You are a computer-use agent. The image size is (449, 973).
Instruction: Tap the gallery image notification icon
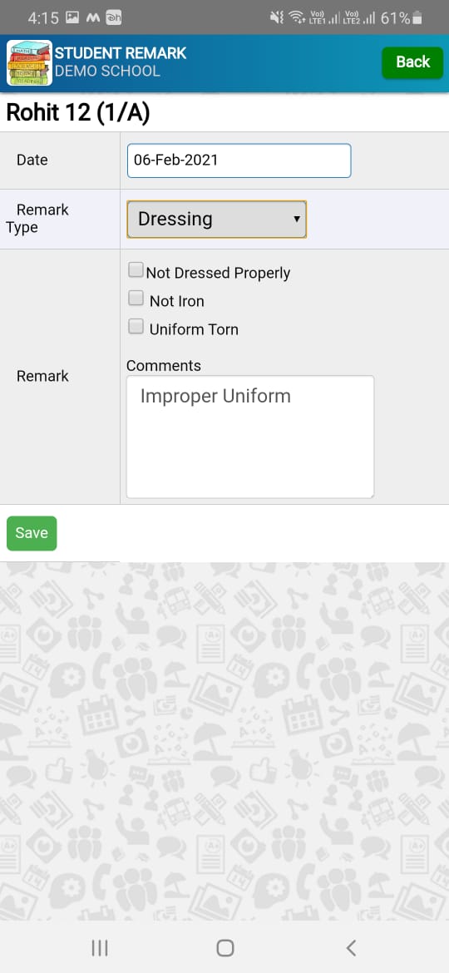pos(72,18)
